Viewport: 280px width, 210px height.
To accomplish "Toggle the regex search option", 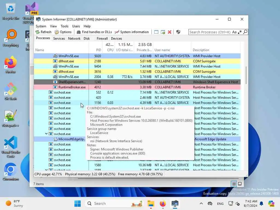I will click(240, 32).
